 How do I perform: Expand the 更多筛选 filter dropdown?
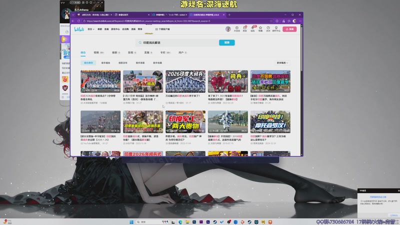[282, 63]
